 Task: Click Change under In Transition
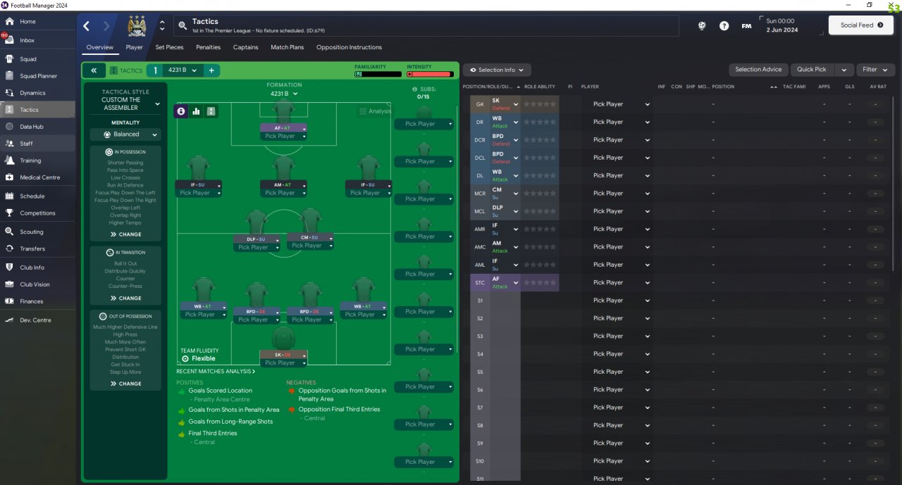(125, 298)
